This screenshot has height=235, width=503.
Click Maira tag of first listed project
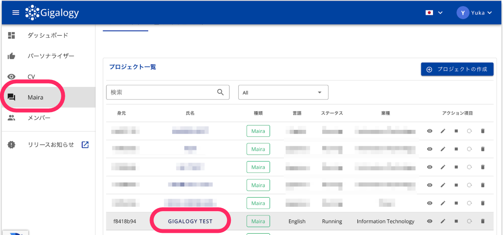pos(258,131)
